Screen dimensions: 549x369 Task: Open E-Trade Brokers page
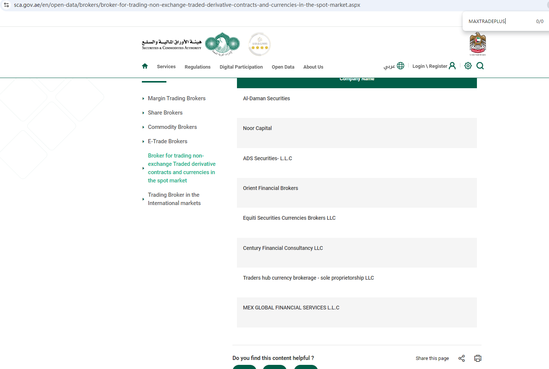click(168, 141)
